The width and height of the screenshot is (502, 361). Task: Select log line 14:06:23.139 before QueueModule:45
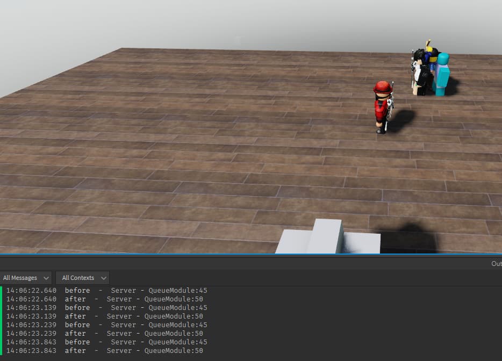click(x=106, y=308)
